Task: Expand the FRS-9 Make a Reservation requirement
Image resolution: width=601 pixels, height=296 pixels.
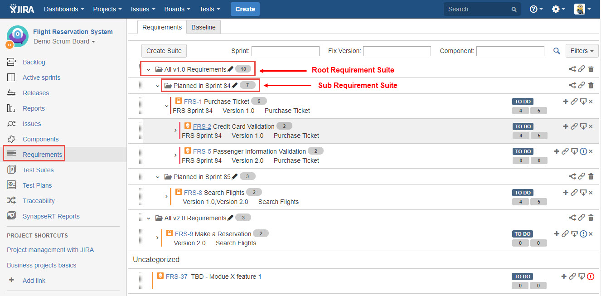Action: click(x=157, y=238)
